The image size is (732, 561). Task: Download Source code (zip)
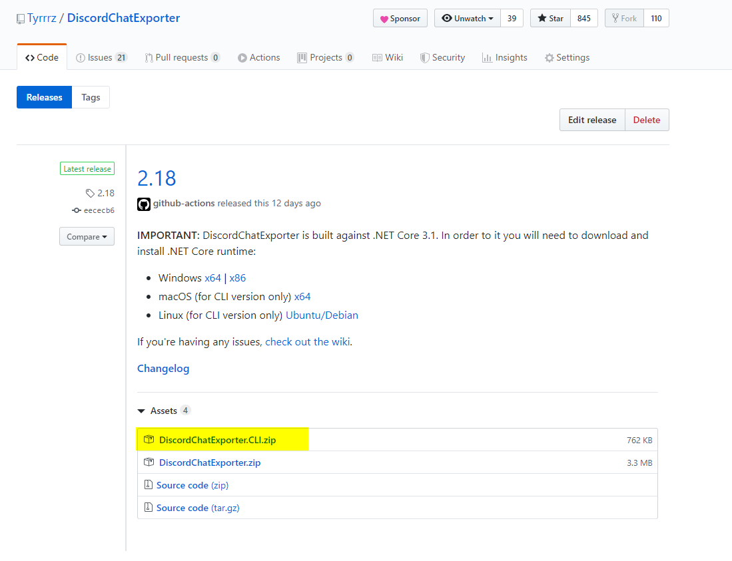192,485
